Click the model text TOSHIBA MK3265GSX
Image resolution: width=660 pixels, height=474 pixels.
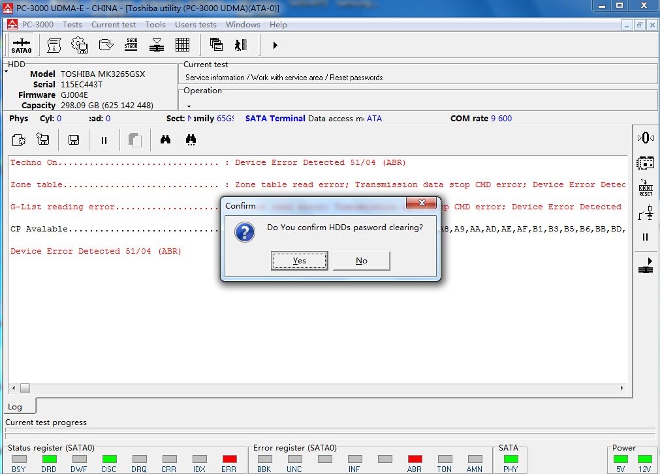pos(102,74)
